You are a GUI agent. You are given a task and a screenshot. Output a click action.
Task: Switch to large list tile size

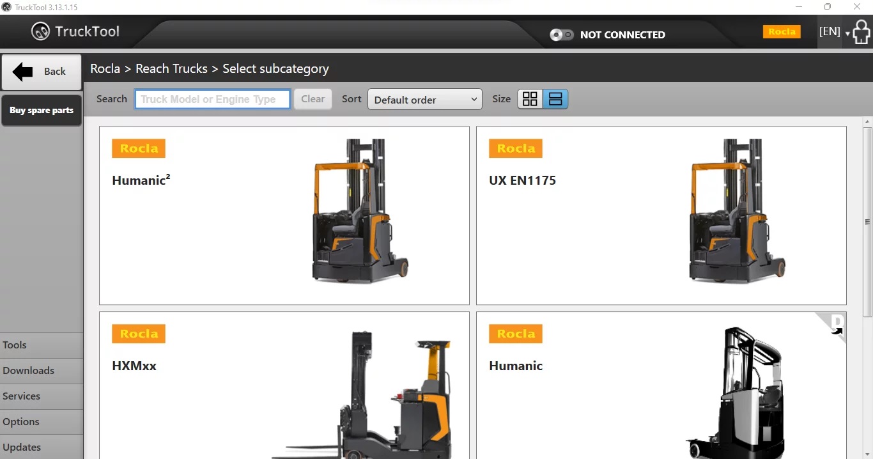tap(555, 99)
